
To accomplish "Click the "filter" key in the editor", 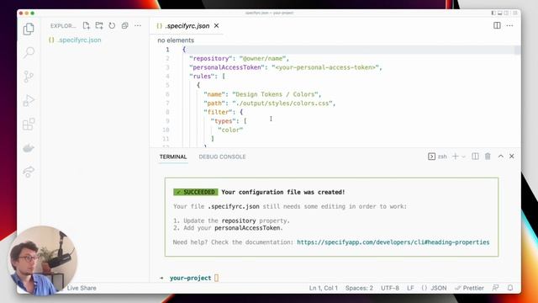I will coord(218,112).
